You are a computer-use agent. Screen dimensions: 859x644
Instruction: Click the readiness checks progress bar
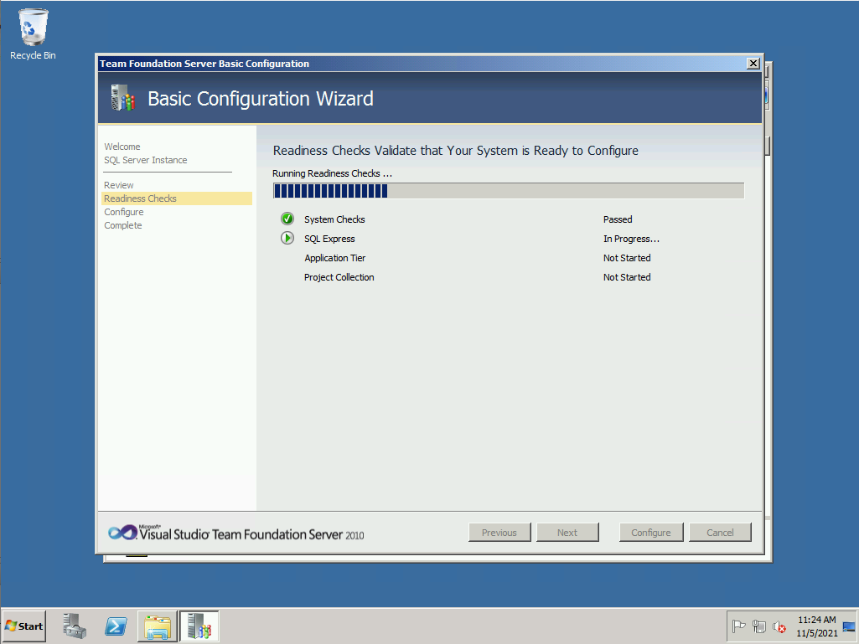508,191
